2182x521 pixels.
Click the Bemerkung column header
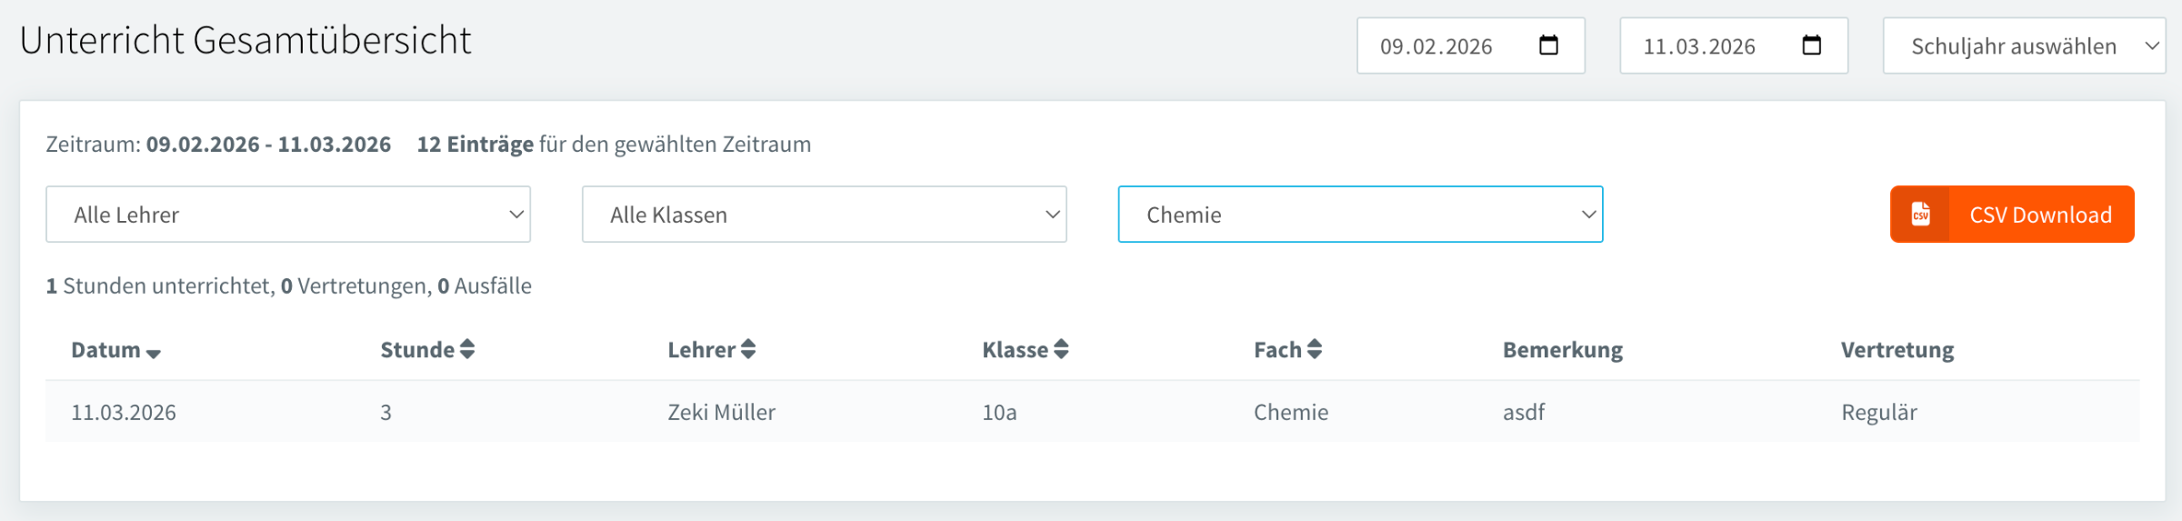(x=1562, y=350)
